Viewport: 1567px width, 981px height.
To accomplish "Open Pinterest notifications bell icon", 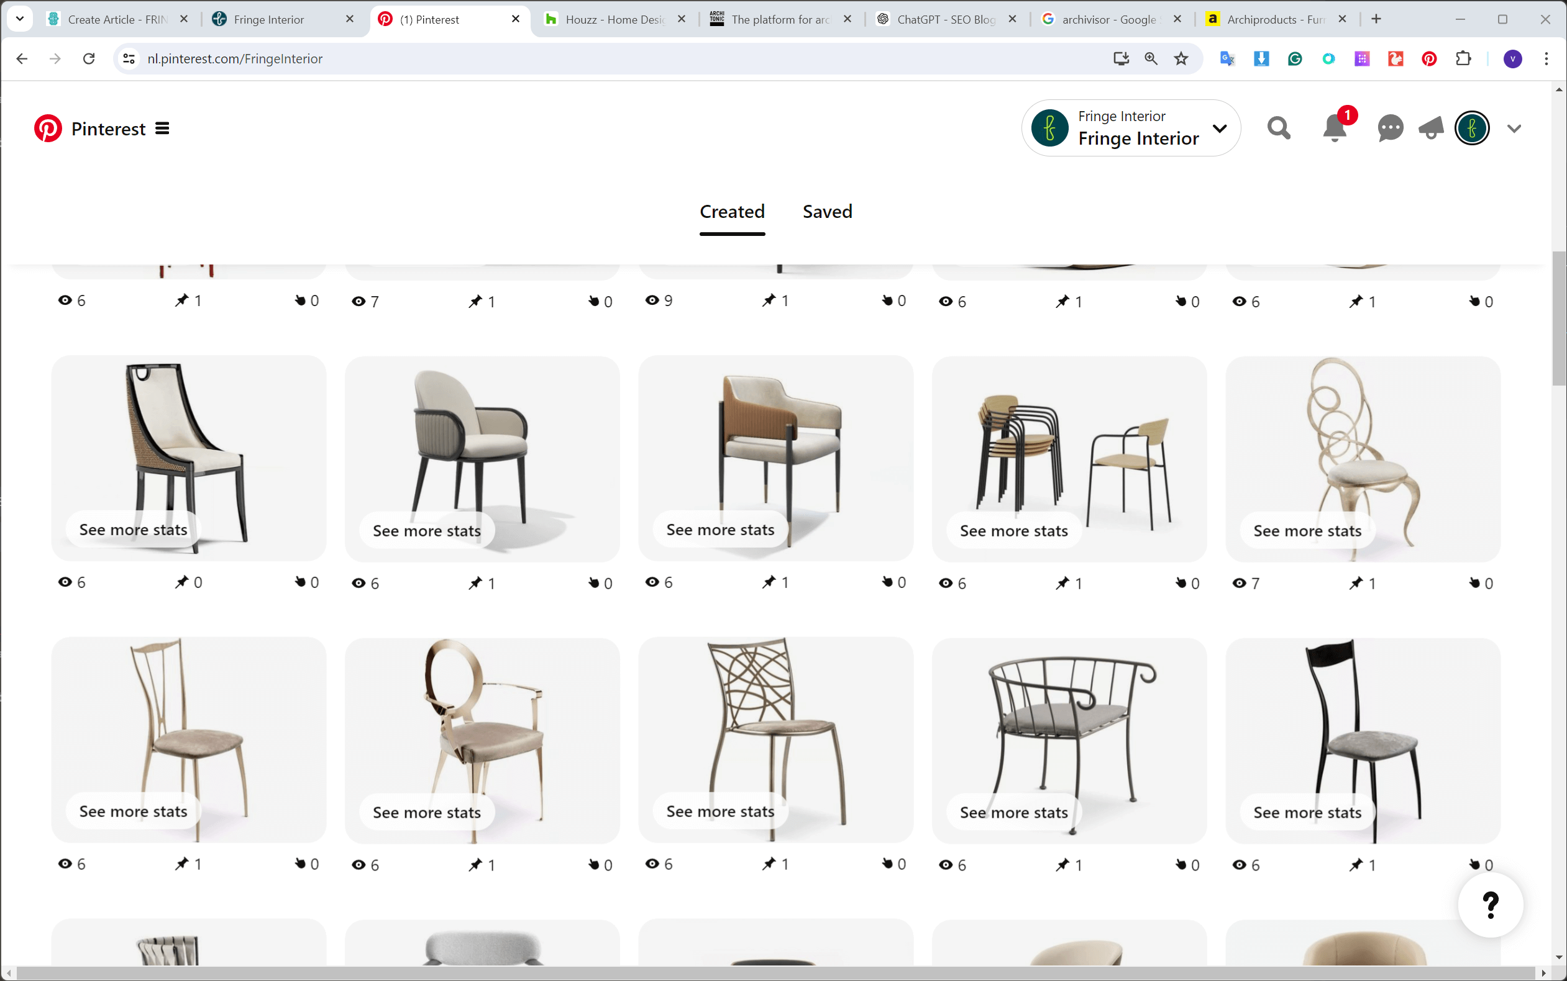I will coord(1334,129).
